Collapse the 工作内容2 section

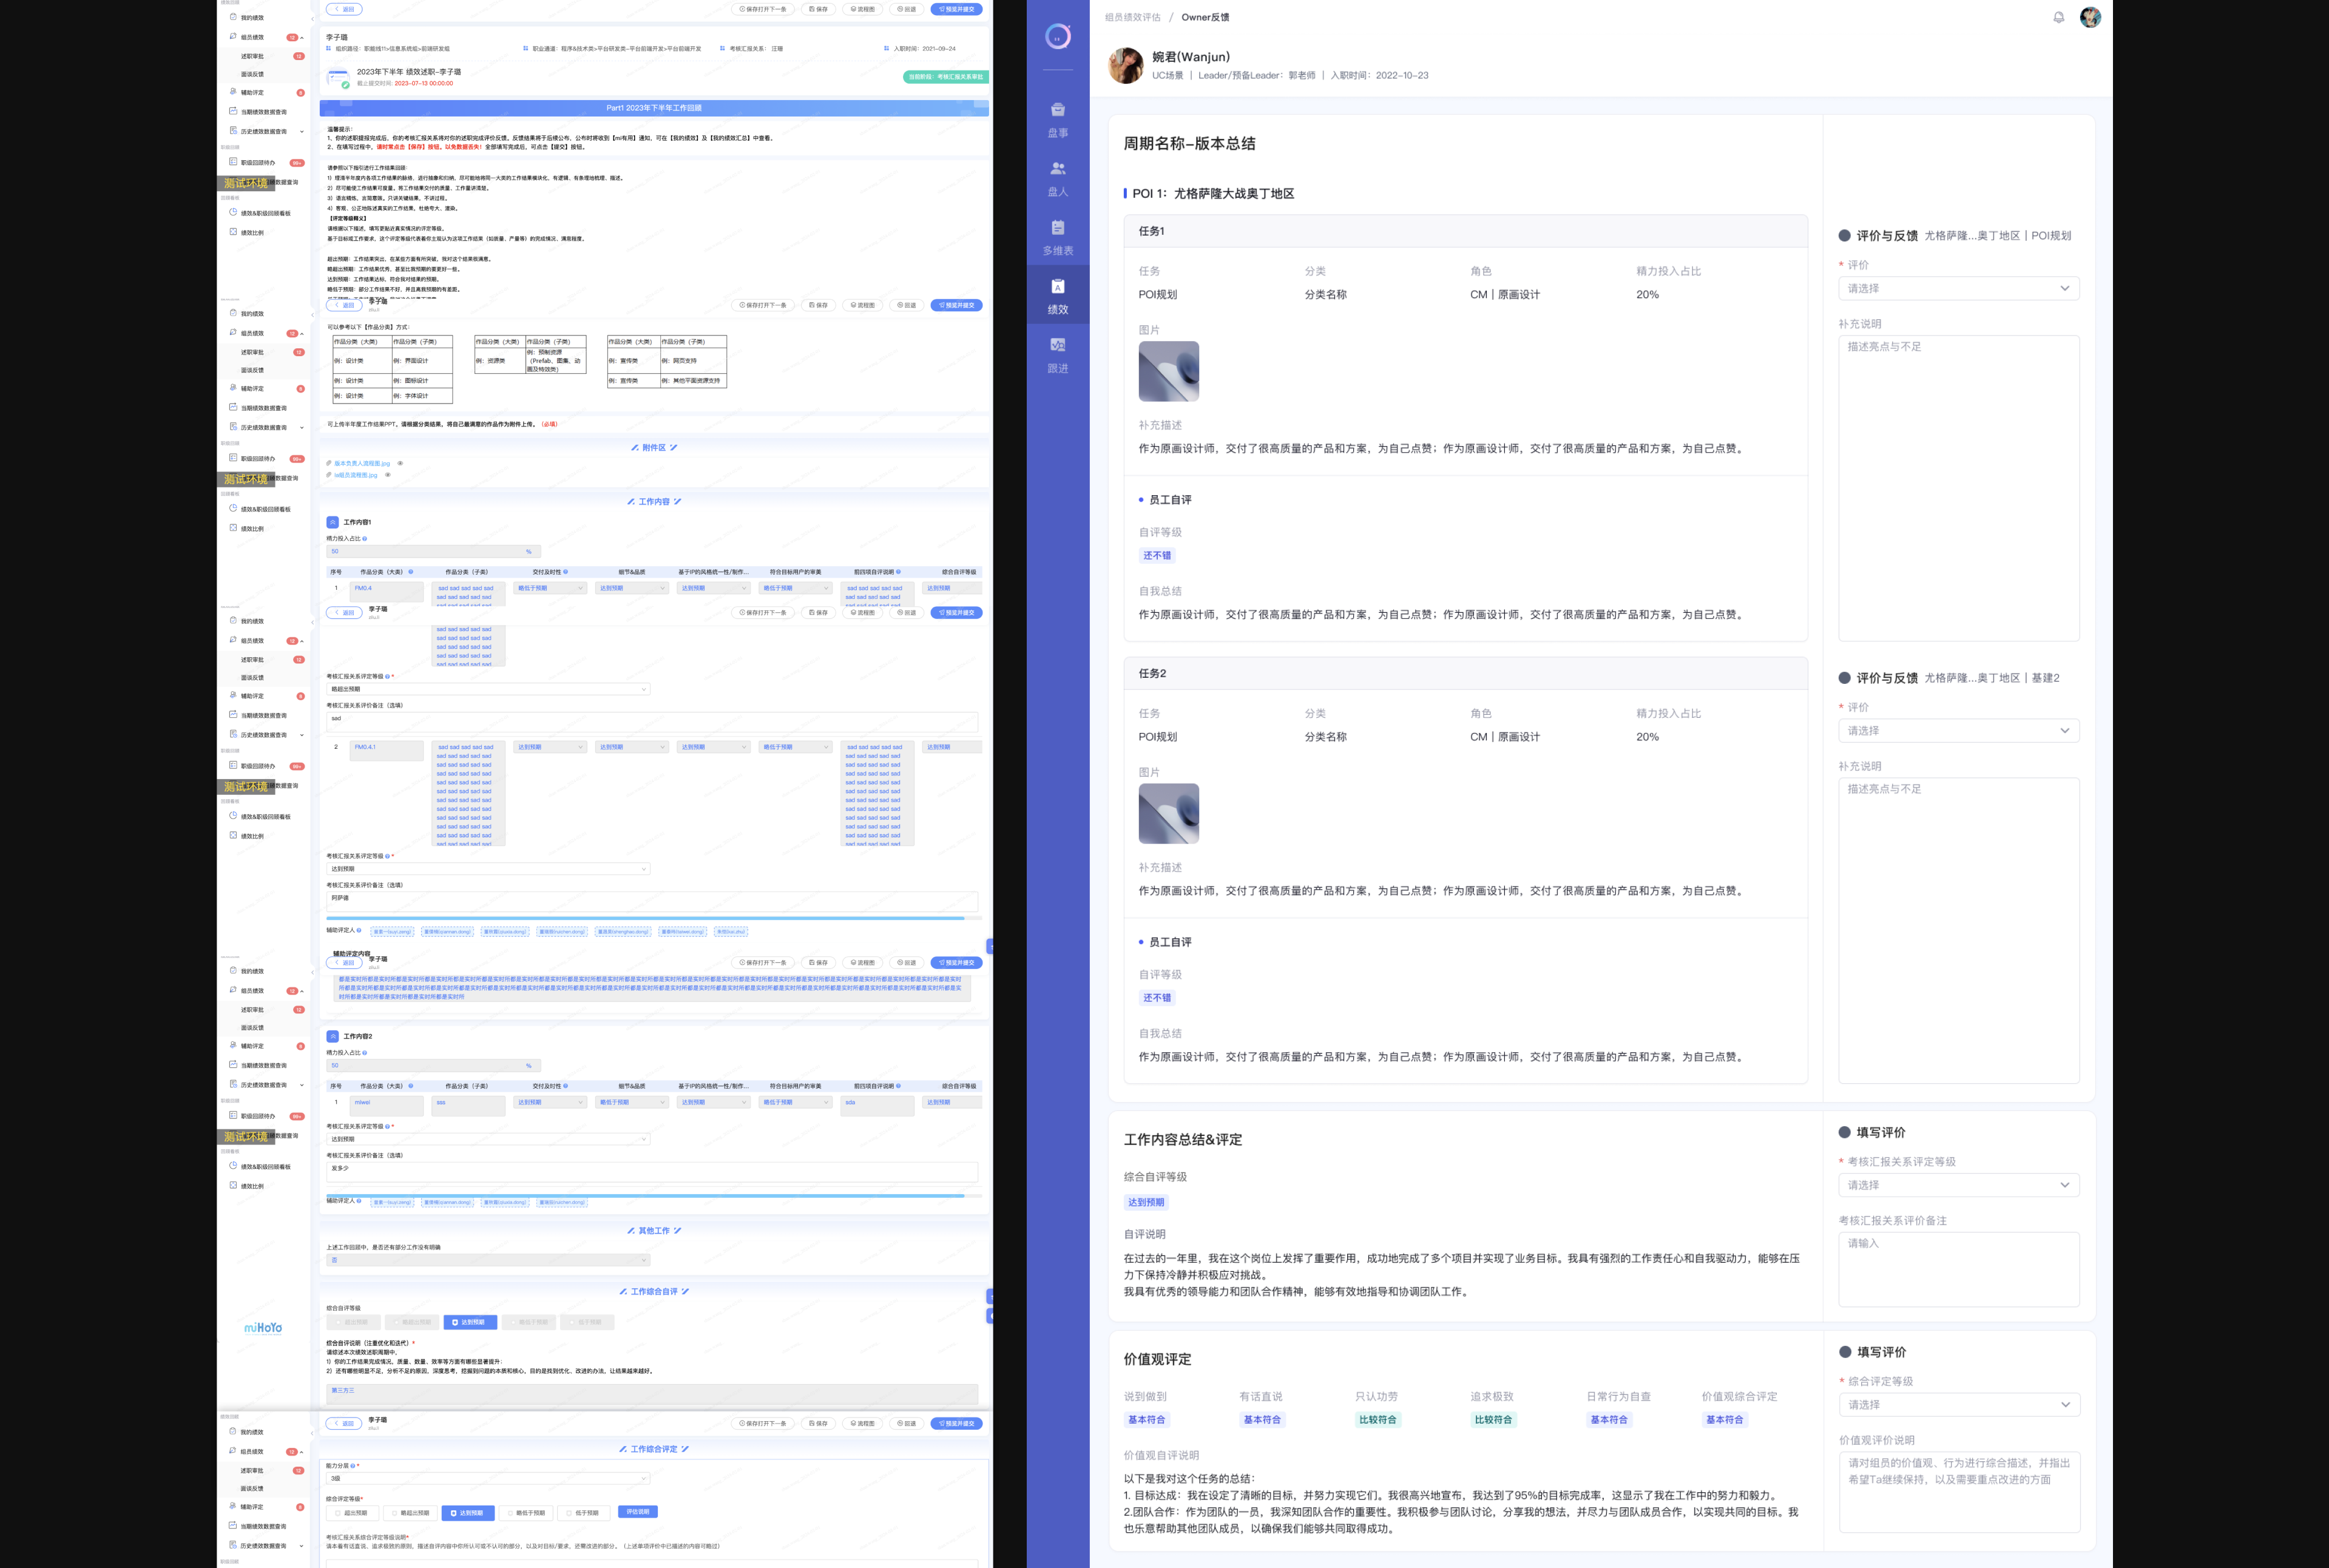click(333, 1036)
